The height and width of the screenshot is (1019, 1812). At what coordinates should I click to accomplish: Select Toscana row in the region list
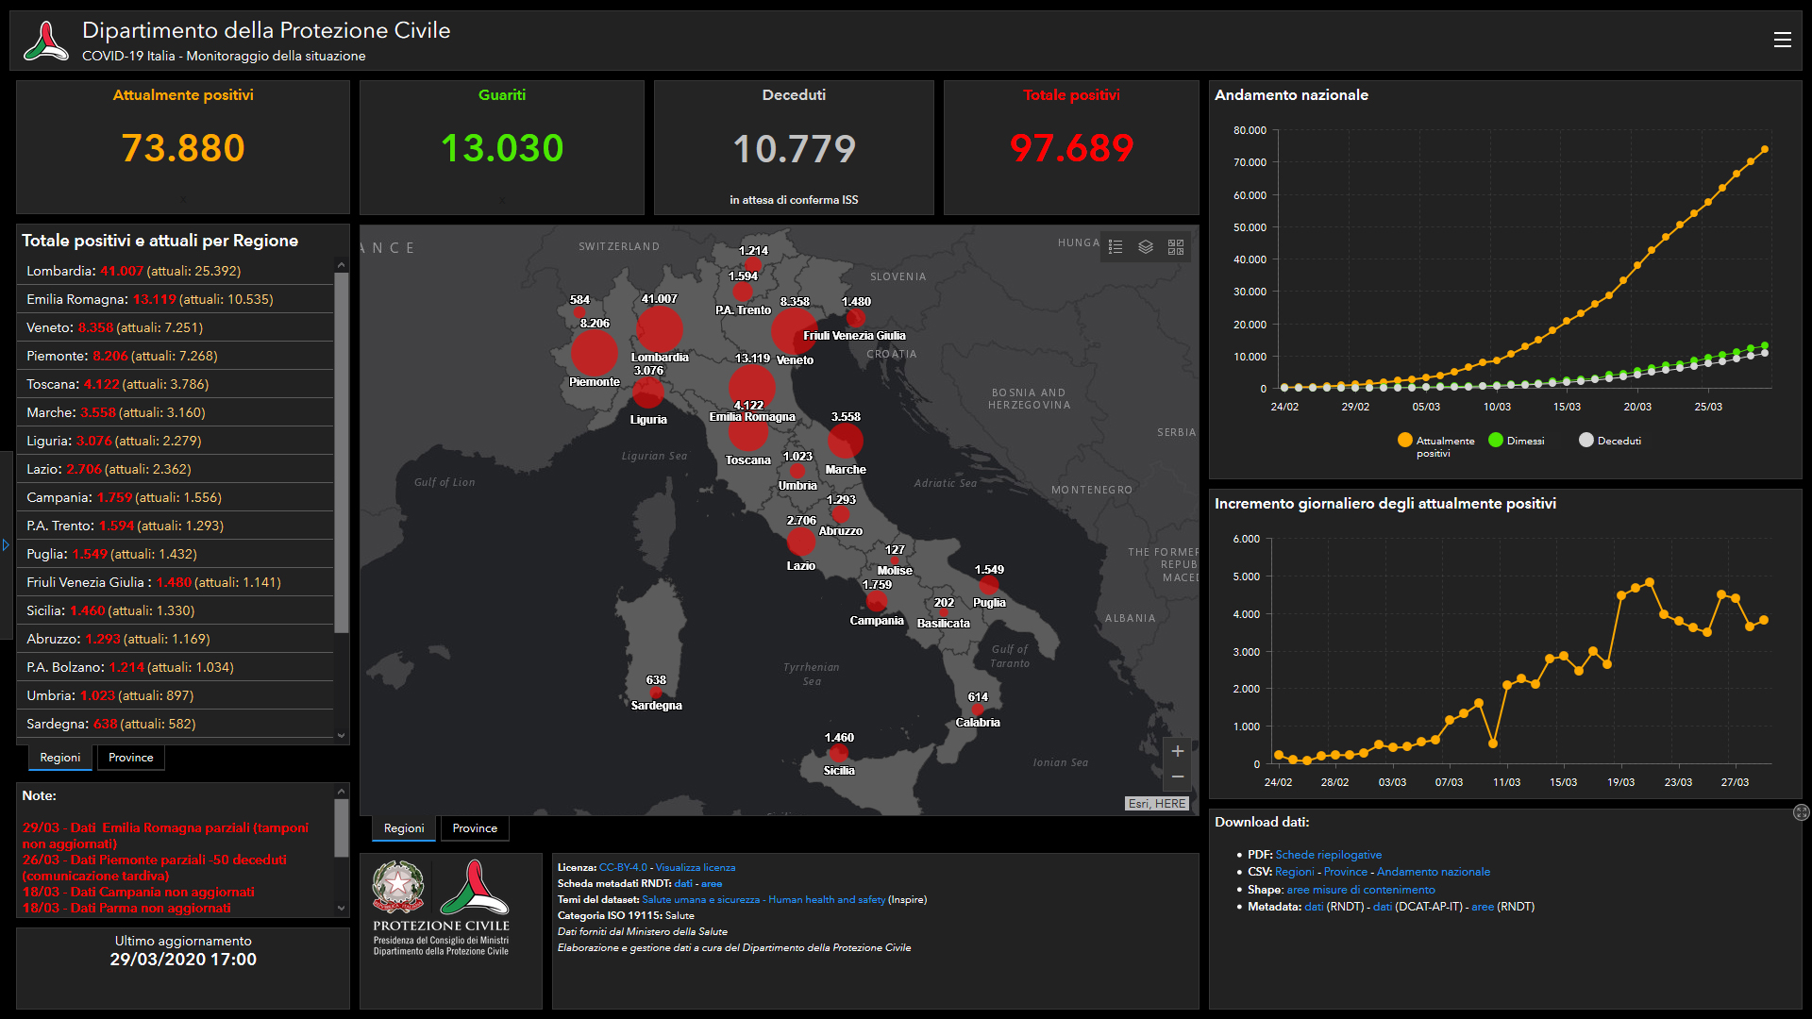click(x=176, y=384)
